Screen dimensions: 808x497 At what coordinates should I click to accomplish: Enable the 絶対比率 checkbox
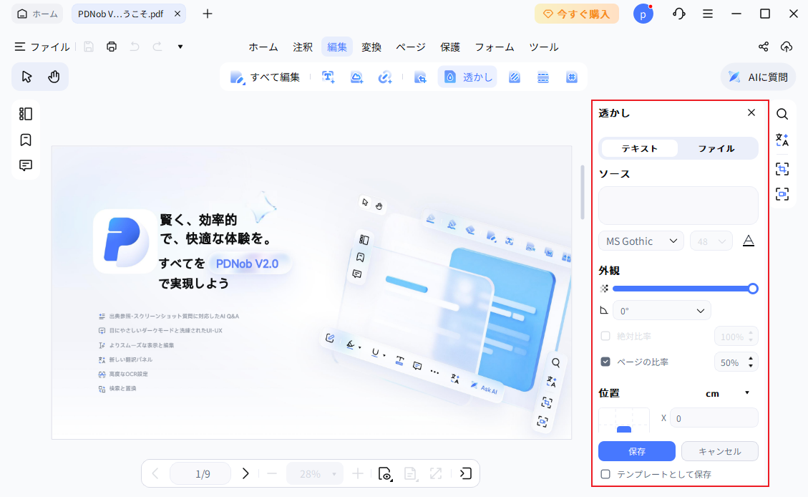point(605,336)
